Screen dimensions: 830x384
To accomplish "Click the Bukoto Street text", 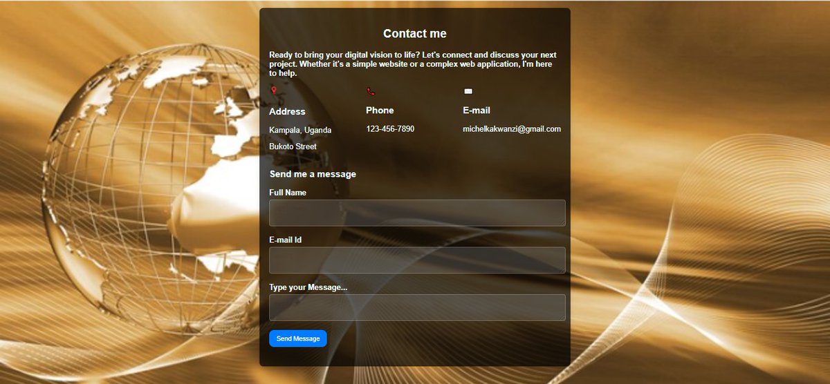I will [x=293, y=146].
